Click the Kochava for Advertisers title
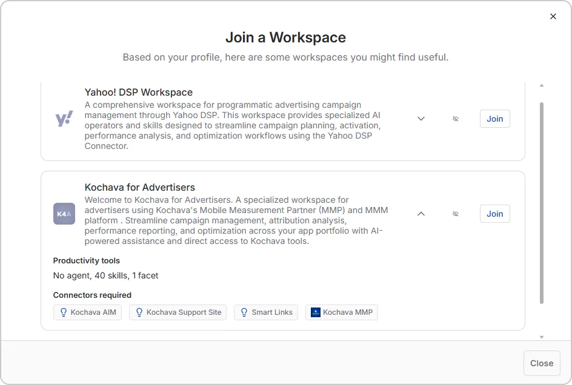Screen dimensions: 572x385 pyautogui.click(x=140, y=188)
